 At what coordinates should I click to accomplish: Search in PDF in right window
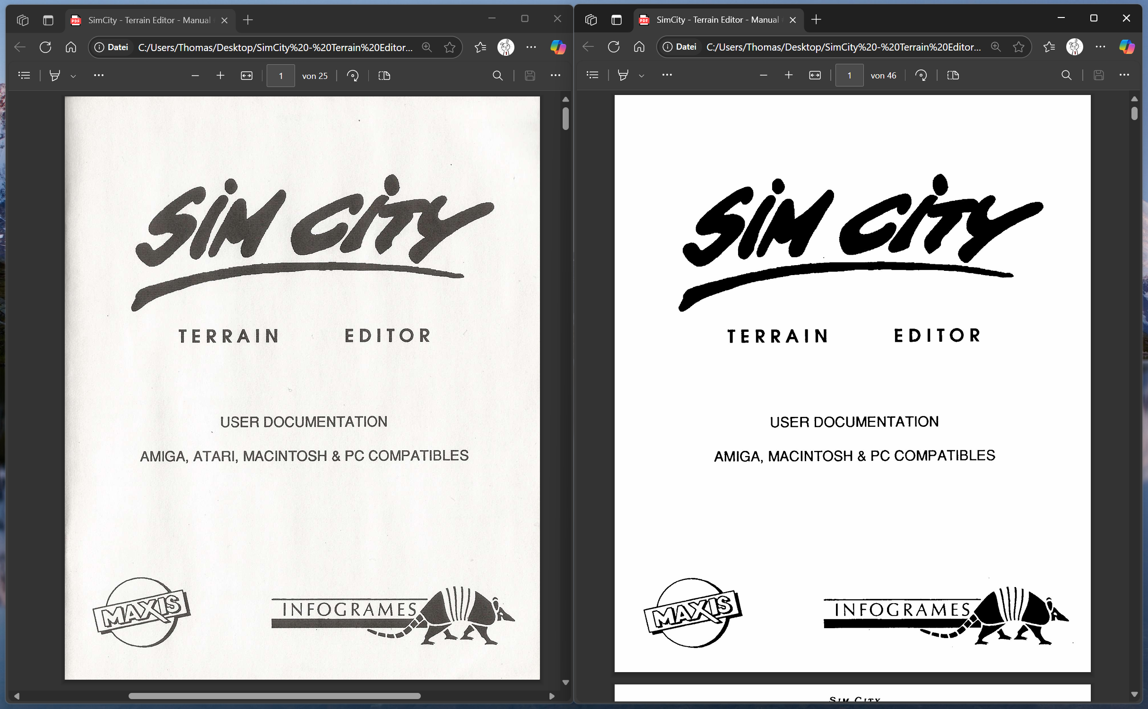[1067, 75]
